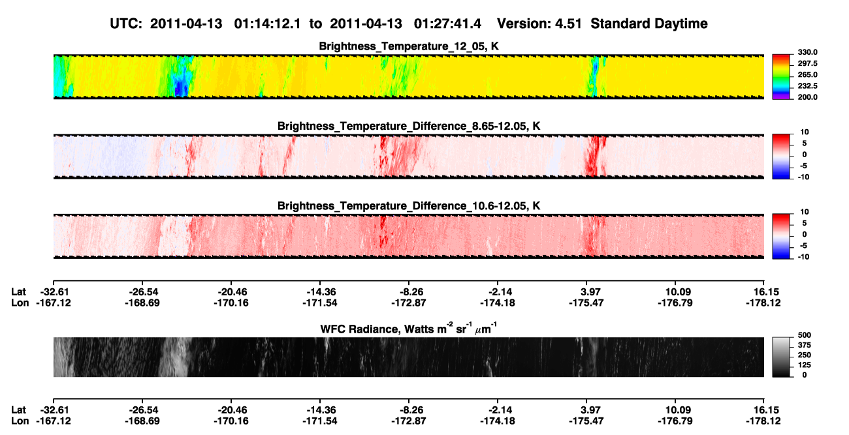
Task: Click the 10.6-12.05 difference image strip
Action: 409,236
